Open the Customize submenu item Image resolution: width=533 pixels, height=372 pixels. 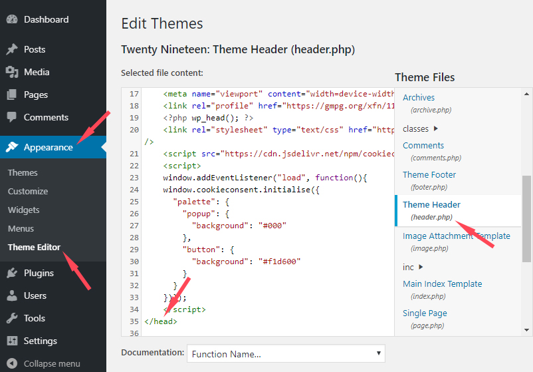(x=28, y=191)
